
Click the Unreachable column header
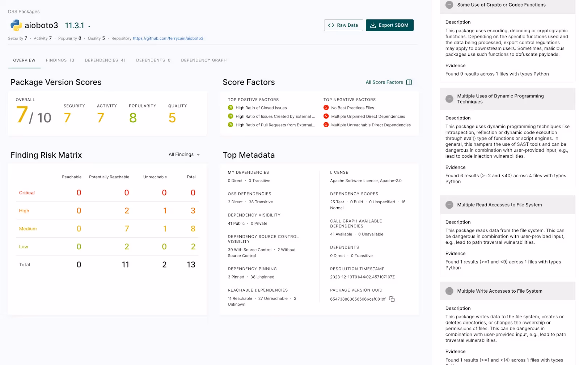point(155,177)
